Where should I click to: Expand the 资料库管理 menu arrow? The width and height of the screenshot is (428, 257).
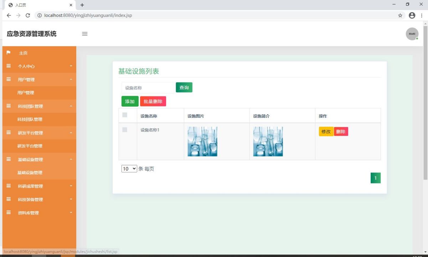71,213
